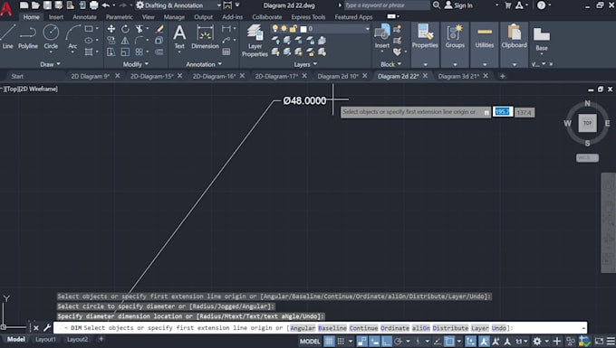Toggle polar tracking in status bar

click(398, 342)
